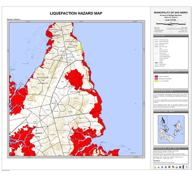The width and height of the screenshot is (193, 178).
Task: Click the MUNICIPALITY OF SAN BENITO label on the map
Action: click(x=43, y=80)
